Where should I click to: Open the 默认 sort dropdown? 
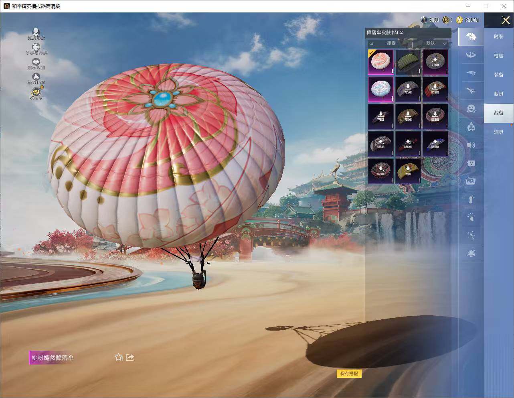[436, 43]
